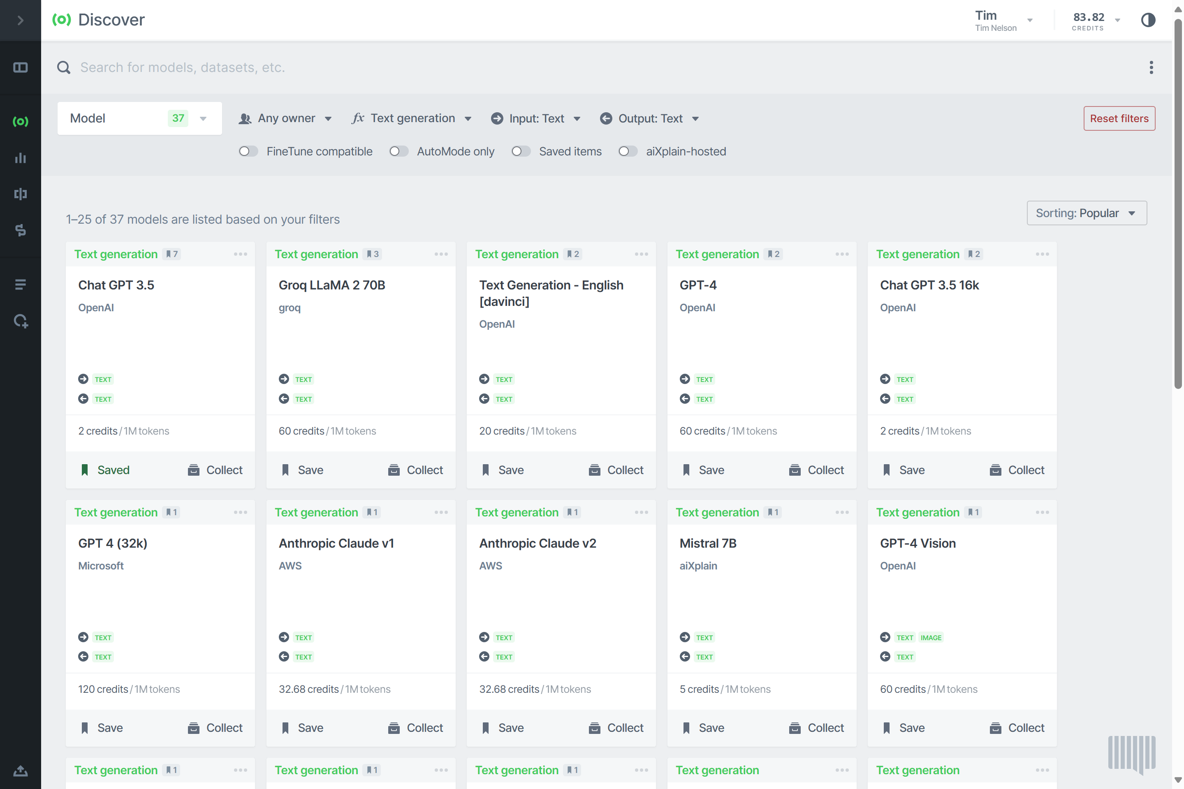Open more options on Text Generation davinci card
The height and width of the screenshot is (789, 1184).
pos(641,254)
